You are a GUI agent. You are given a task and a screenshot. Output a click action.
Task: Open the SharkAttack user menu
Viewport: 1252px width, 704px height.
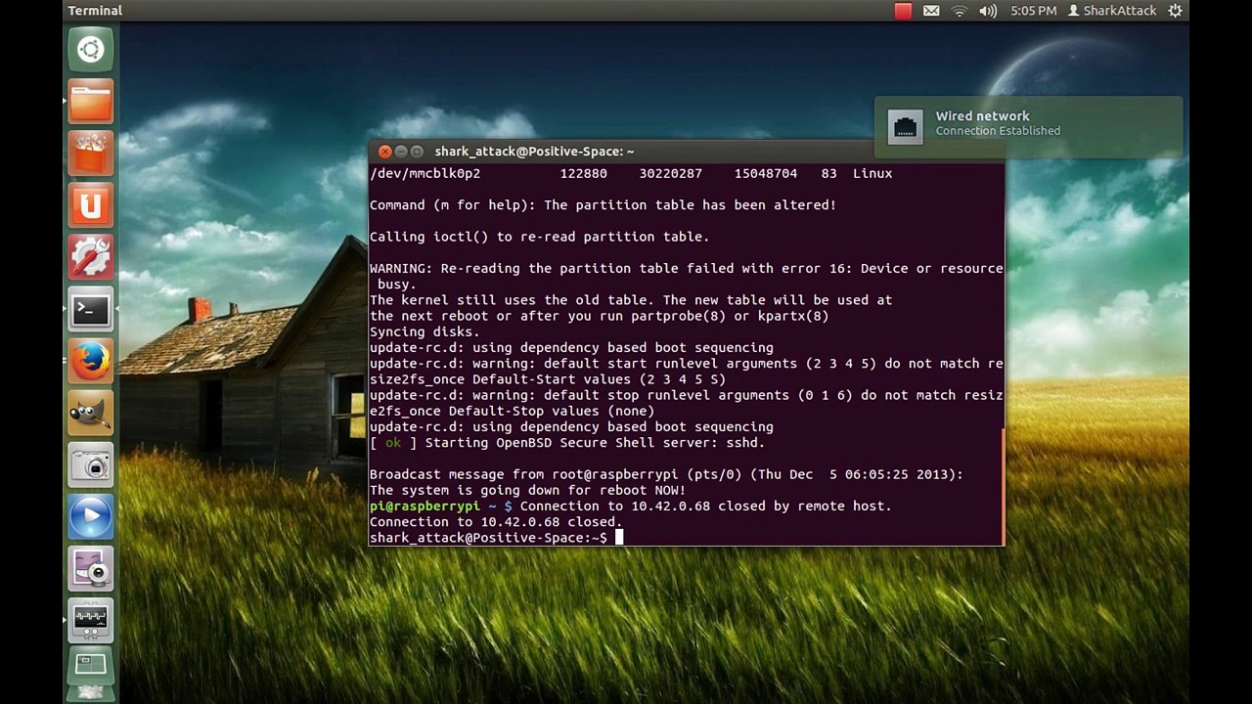(1112, 11)
